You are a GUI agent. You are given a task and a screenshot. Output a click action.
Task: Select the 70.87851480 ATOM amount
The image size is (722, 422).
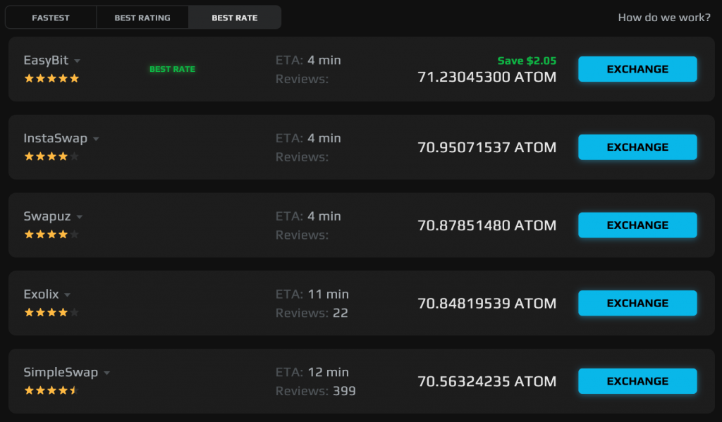pos(487,225)
